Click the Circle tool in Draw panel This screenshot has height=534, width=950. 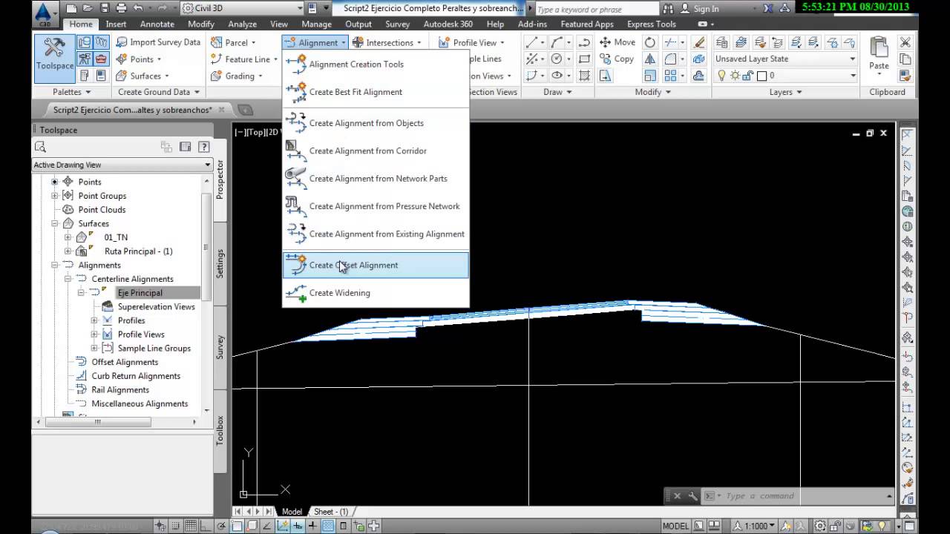[x=556, y=59]
